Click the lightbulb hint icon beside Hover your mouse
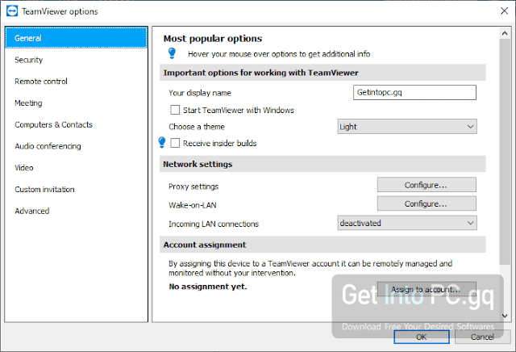 (x=172, y=53)
